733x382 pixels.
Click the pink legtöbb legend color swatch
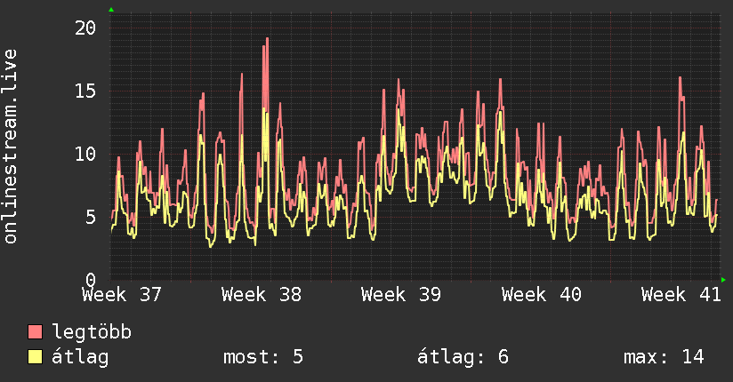coord(35,331)
